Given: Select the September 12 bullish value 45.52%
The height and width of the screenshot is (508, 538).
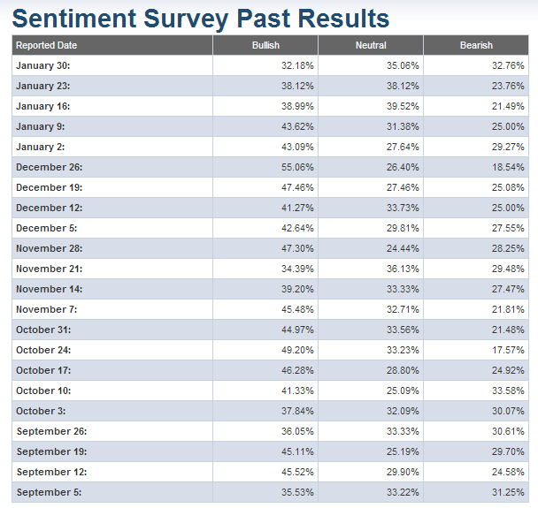Looking at the screenshot, I should (296, 472).
